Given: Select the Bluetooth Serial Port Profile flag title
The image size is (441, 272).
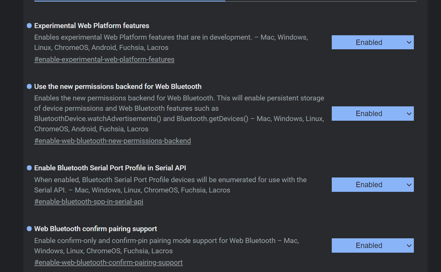Looking at the screenshot, I should [x=110, y=168].
